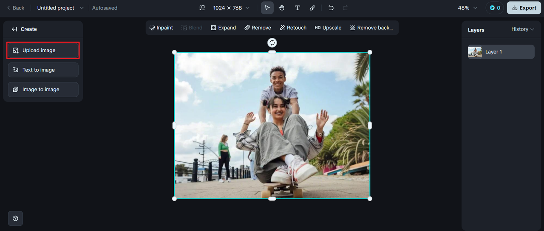544x231 pixels.
Task: Click the bottom edge resize handle
Action: pyautogui.click(x=272, y=199)
